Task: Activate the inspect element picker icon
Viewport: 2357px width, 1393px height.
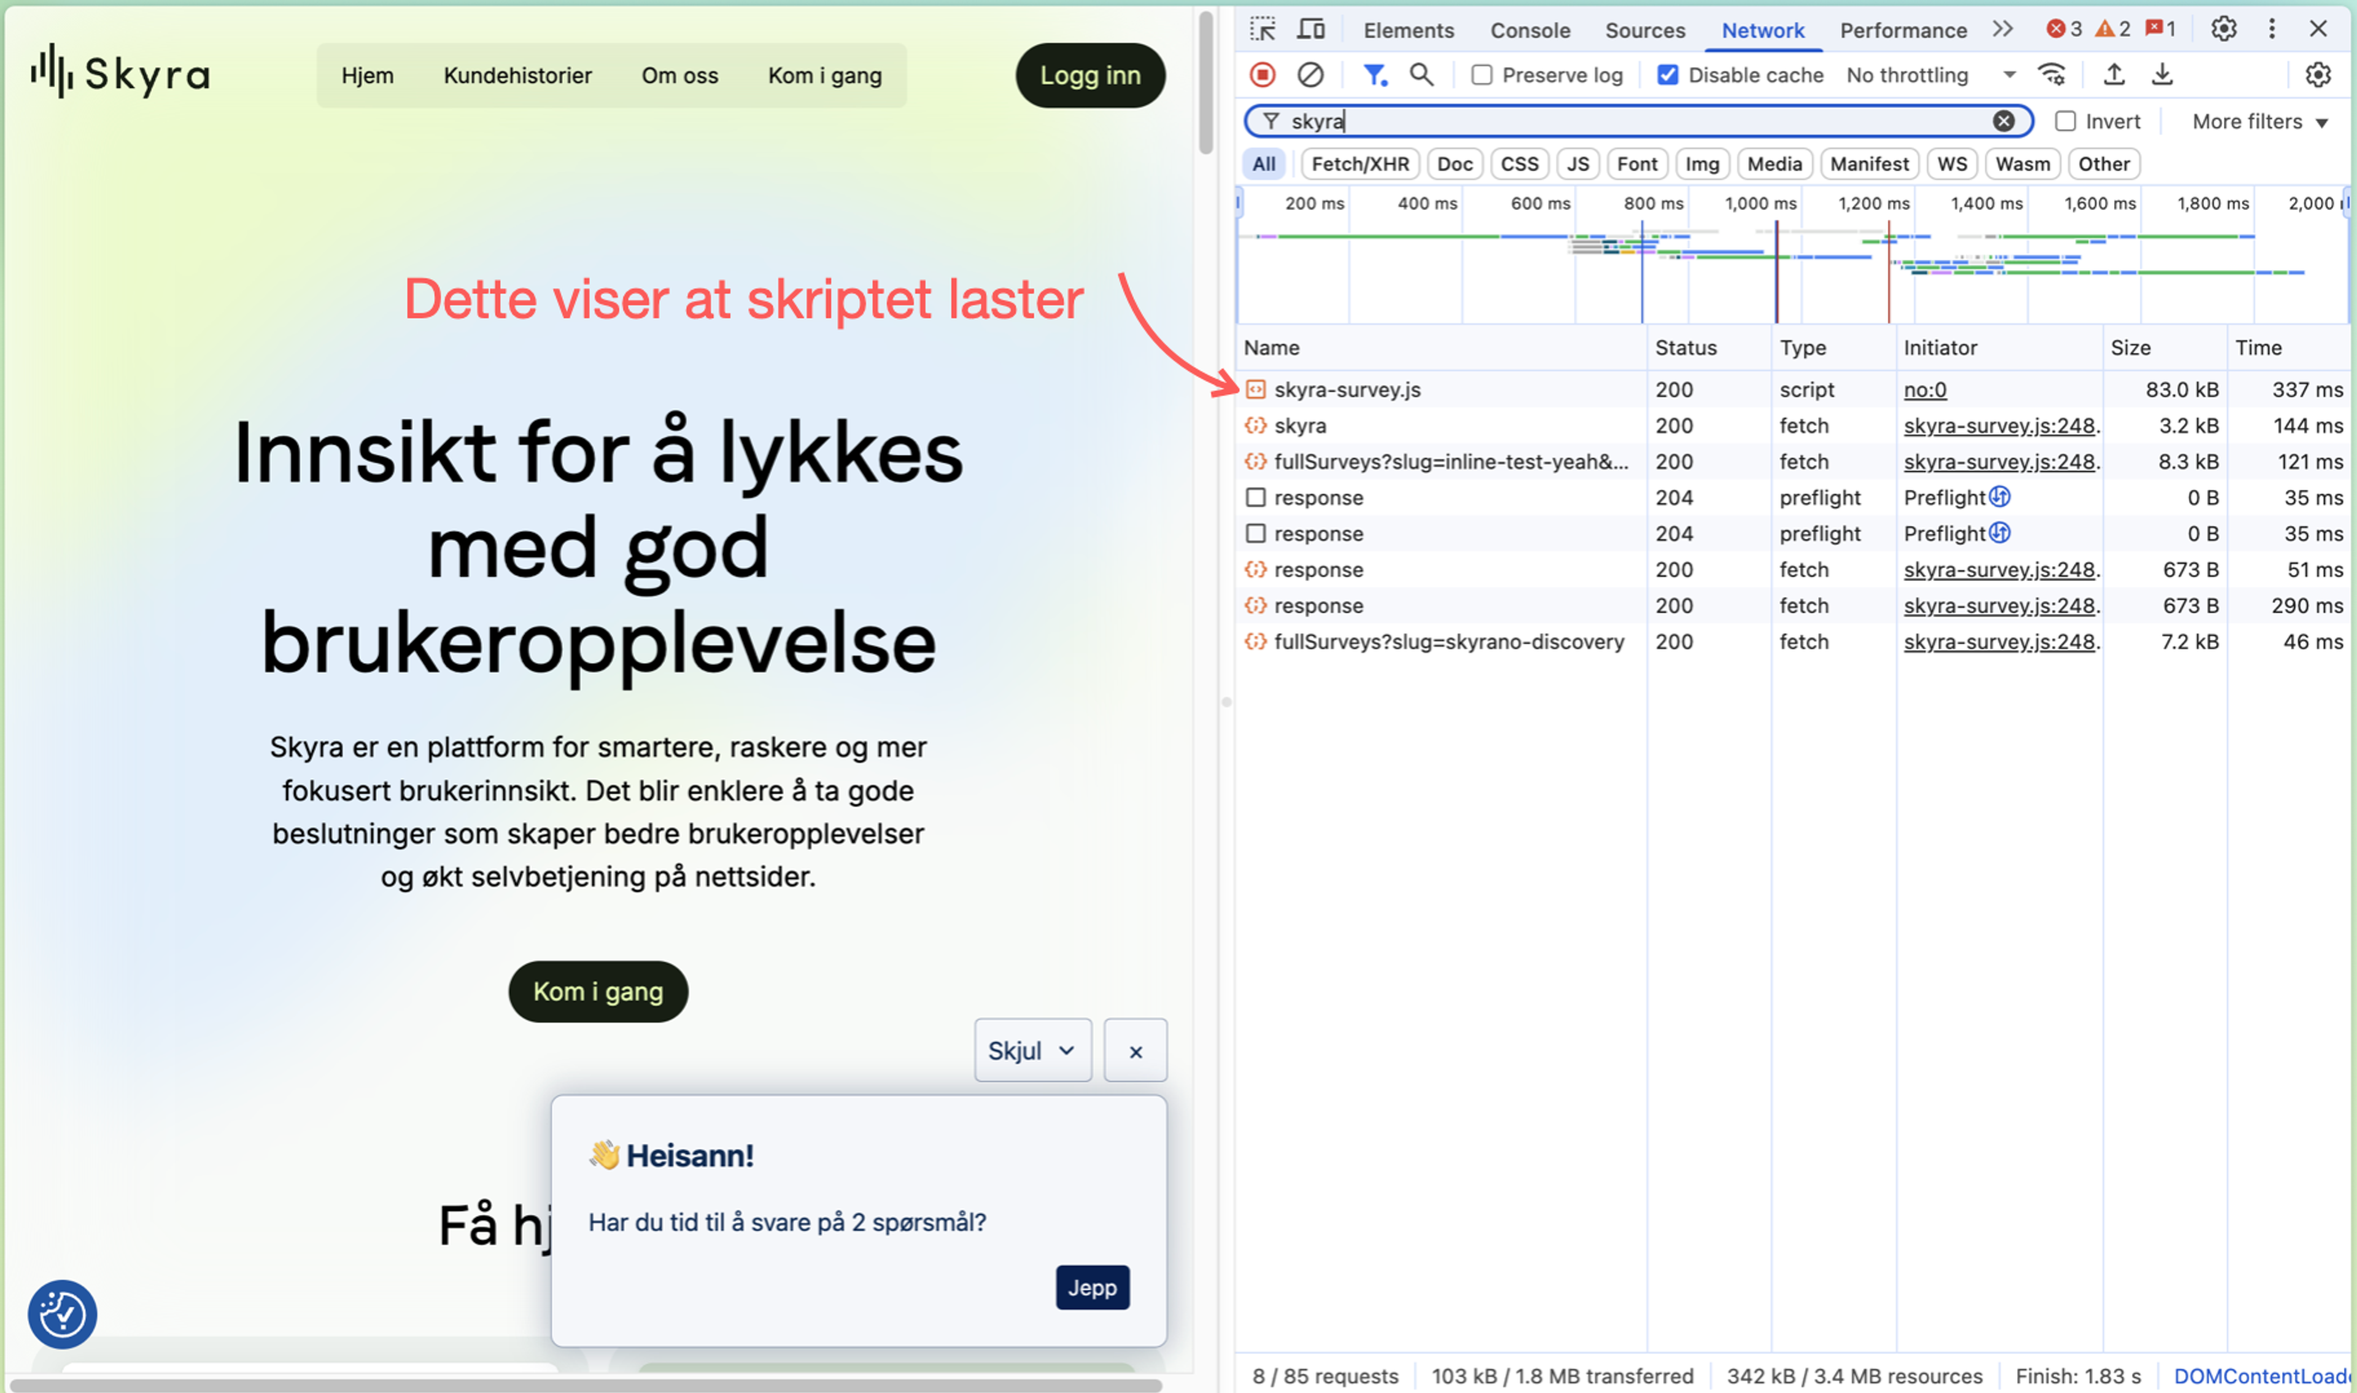Action: pyautogui.click(x=1263, y=29)
